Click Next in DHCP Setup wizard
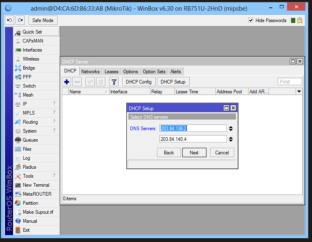Viewport: 312px width, 242px height. (194, 153)
